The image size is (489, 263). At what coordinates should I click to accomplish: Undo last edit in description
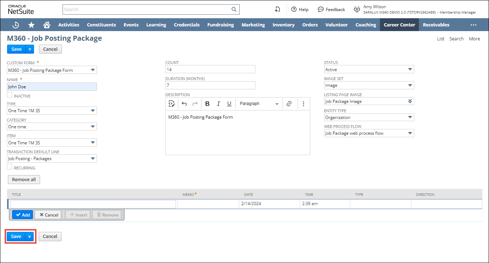(x=184, y=104)
